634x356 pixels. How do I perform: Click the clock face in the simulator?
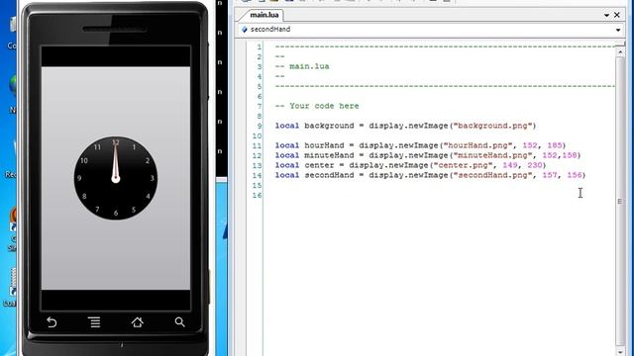pos(116,178)
